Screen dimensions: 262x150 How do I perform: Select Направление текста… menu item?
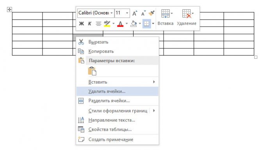click(x=117, y=120)
